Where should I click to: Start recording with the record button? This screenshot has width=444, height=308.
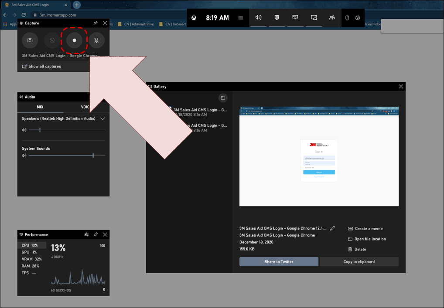74,40
